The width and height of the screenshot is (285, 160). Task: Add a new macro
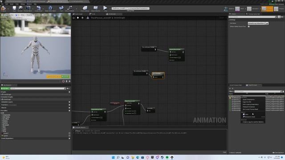[x=69, y=108]
